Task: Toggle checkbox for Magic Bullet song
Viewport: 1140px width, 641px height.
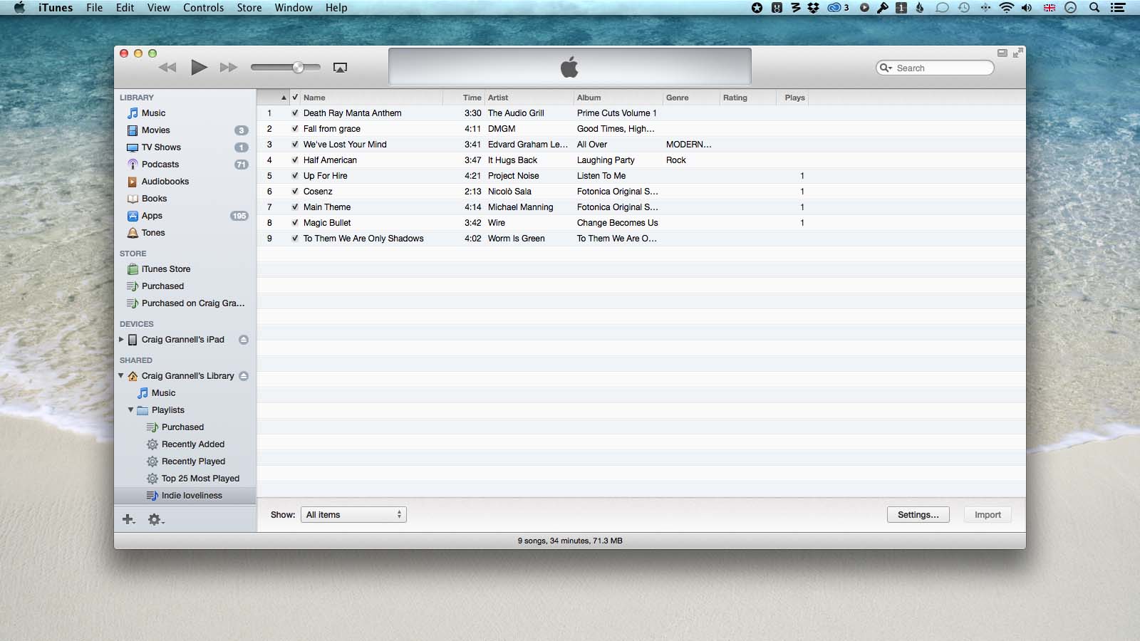Action: pyautogui.click(x=295, y=223)
